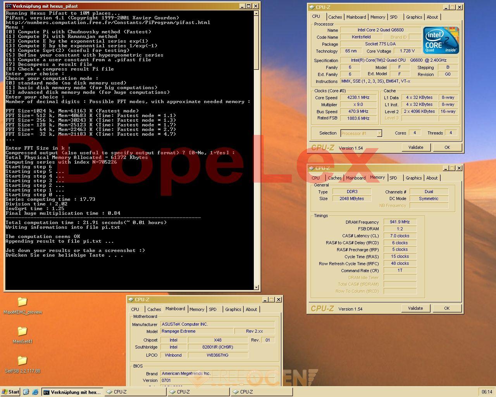Image resolution: width=496 pixels, height=397 pixels.
Task: Click Validate in top CPU-Z window
Action: pos(416,147)
